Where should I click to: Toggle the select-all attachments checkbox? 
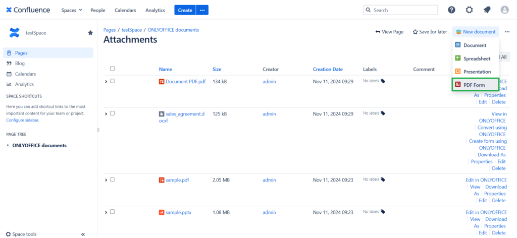(113, 69)
